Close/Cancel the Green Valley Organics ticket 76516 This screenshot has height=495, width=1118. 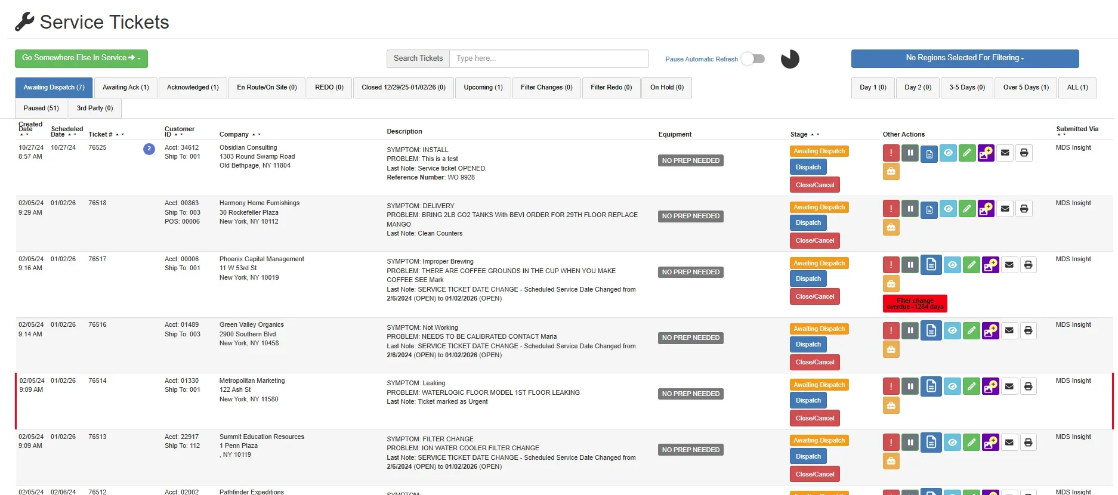pyautogui.click(x=815, y=363)
